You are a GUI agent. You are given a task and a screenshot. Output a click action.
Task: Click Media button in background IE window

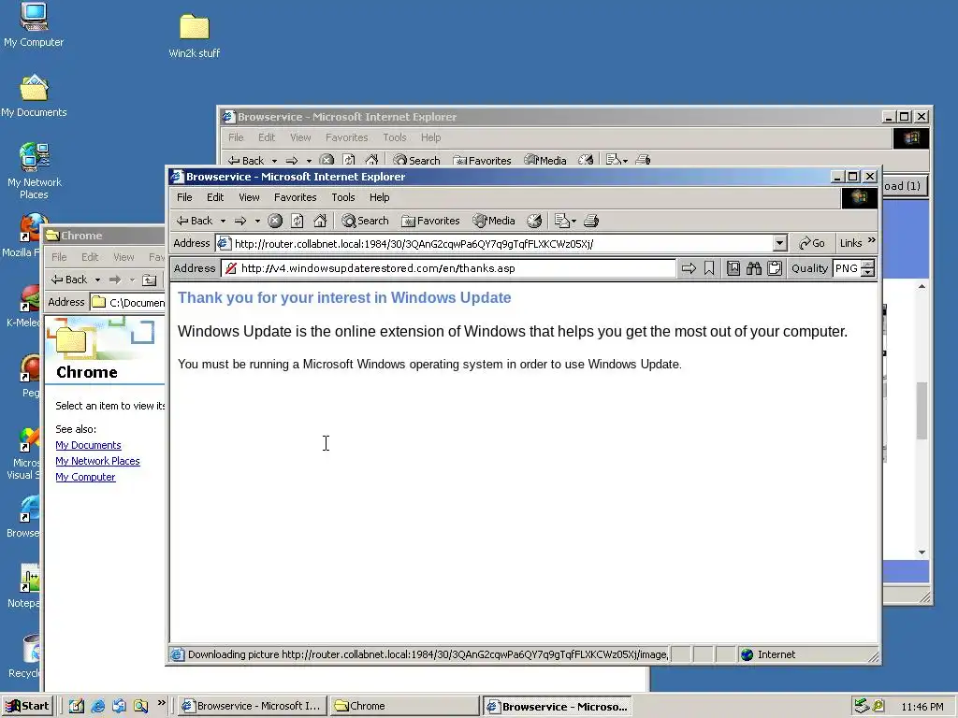point(545,160)
